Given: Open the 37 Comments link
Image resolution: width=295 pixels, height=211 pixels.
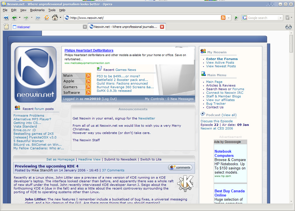Looking at the screenshot, I should (113, 170).
